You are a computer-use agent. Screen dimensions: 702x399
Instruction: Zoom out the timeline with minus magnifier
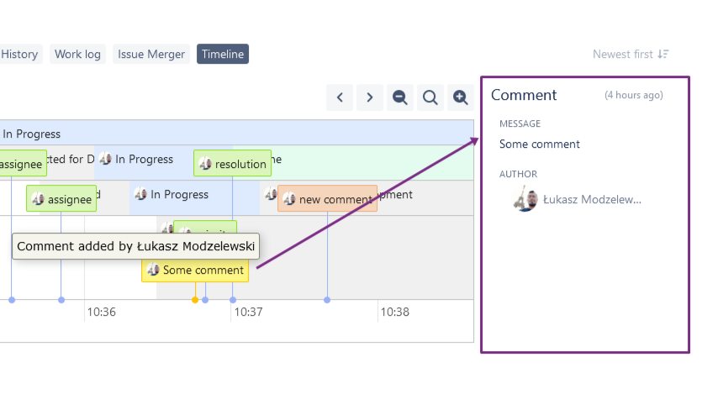click(x=400, y=97)
